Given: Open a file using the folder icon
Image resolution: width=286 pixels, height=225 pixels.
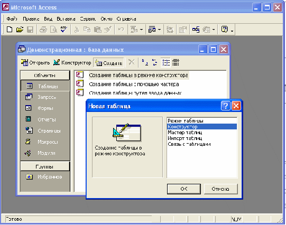Looking at the screenshot, I should [x=20, y=30].
